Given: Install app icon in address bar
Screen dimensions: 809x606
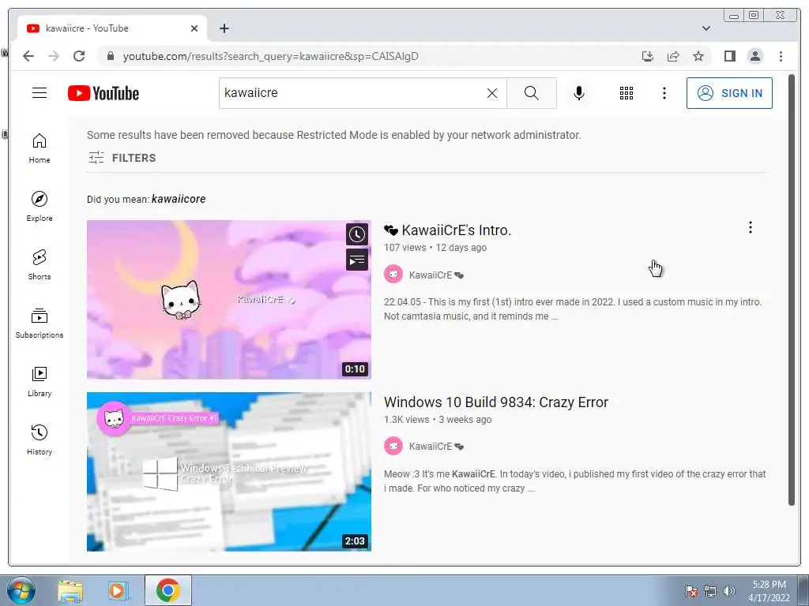Looking at the screenshot, I should [x=648, y=56].
